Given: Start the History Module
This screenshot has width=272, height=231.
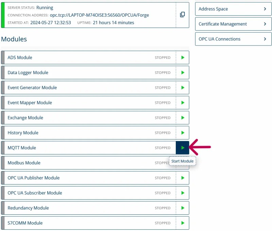Looking at the screenshot, I should (x=183, y=133).
